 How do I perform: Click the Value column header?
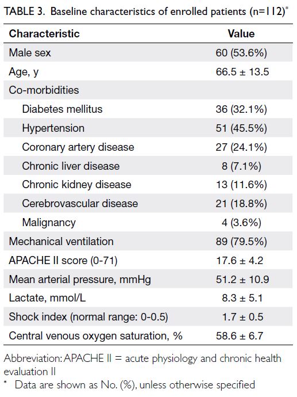(241, 34)
